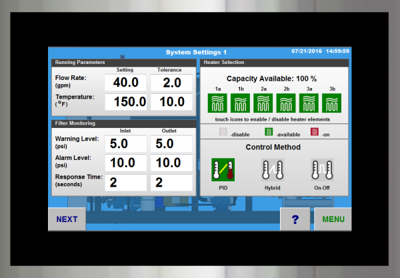Viewport: 400px width, 278px height.
Task: Toggle heater element 1b icon
Action: pyautogui.click(x=241, y=103)
